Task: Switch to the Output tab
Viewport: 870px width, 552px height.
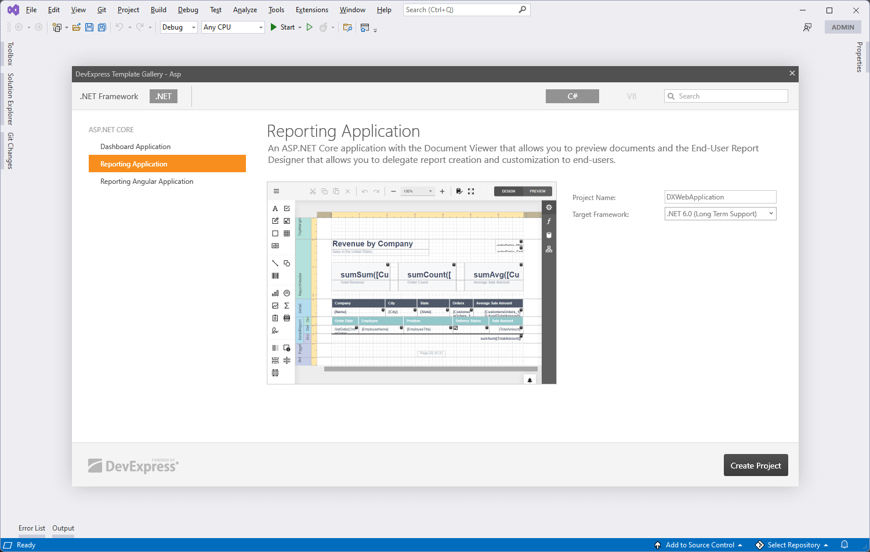Action: coord(63,528)
